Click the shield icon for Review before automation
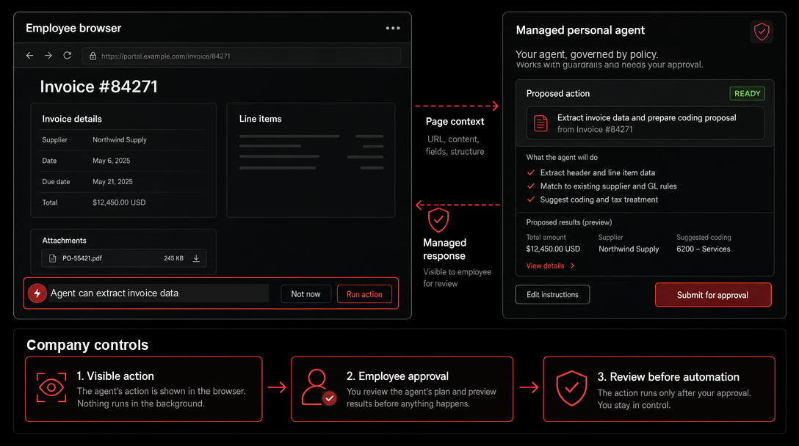This screenshot has height=446, width=799. coord(572,388)
